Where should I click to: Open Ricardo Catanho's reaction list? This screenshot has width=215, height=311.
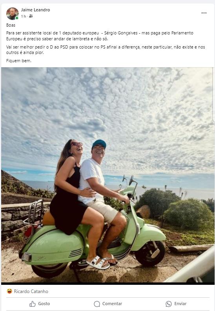(x=31, y=291)
